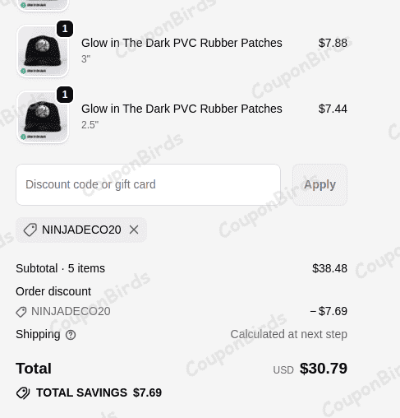Click the Subtotal 5 items label
This screenshot has width=400, height=418.
[60, 268]
